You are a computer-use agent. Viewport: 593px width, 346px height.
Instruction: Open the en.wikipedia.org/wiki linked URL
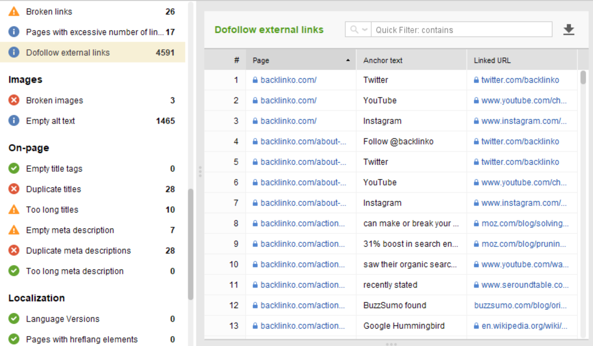tap(525, 326)
